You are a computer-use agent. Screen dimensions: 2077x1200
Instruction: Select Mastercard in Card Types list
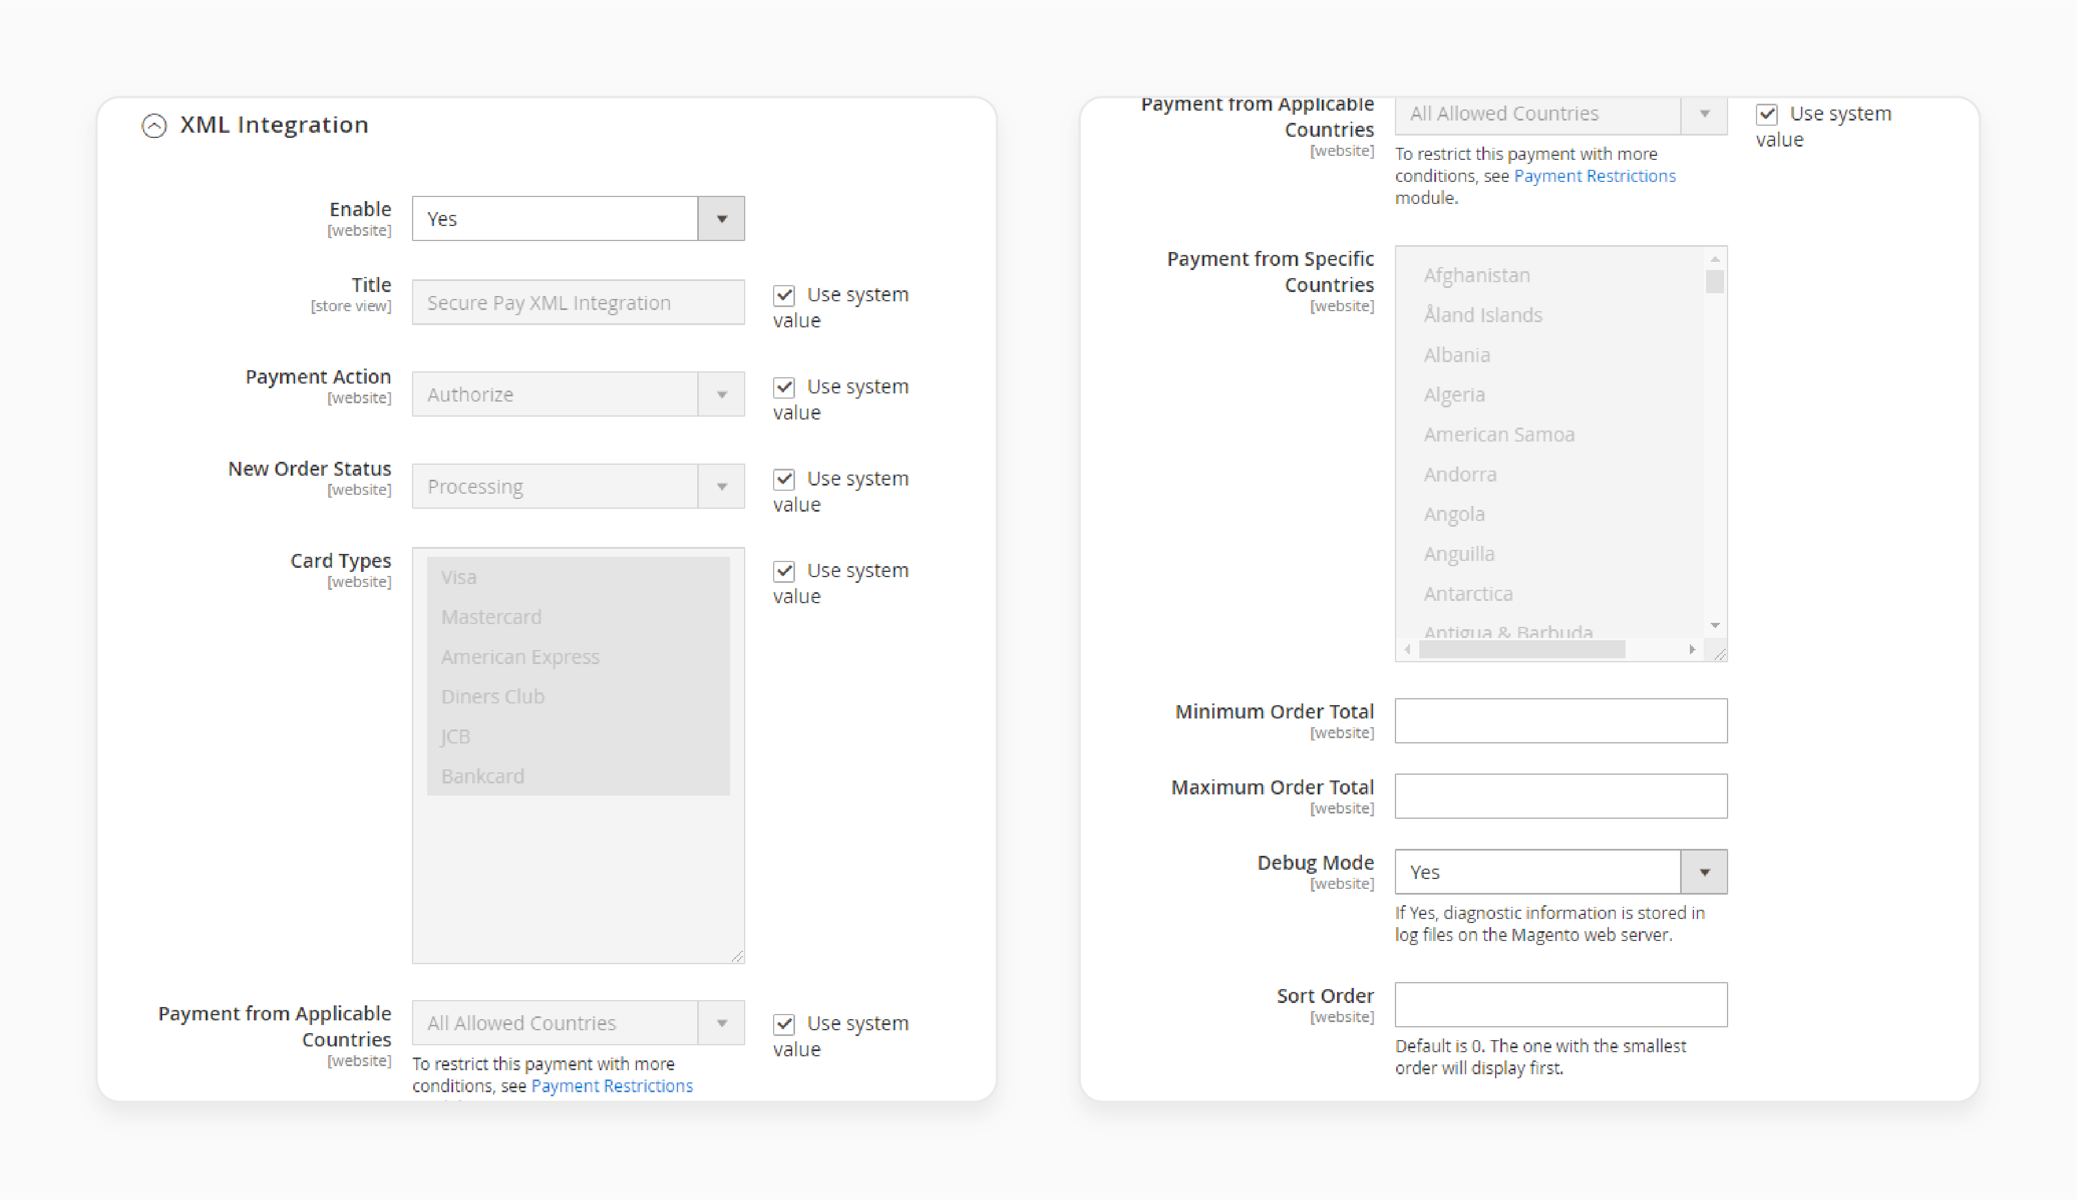[x=578, y=617]
